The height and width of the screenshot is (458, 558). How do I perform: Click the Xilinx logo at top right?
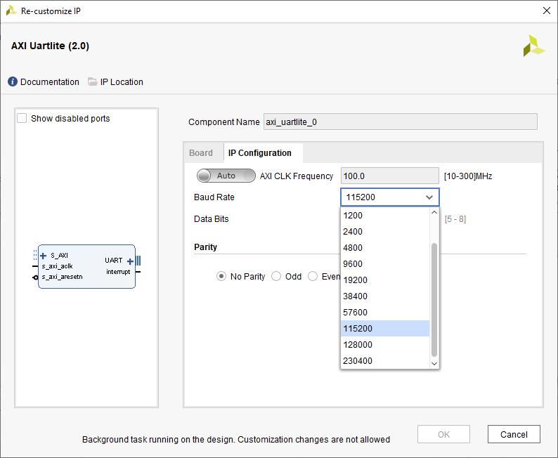533,46
